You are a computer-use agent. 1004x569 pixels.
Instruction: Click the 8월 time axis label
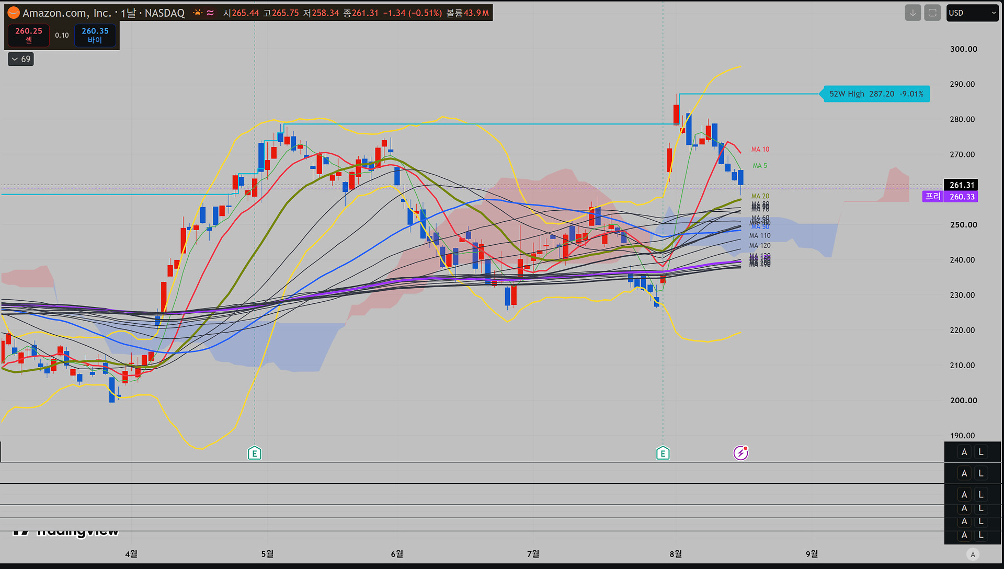(676, 553)
